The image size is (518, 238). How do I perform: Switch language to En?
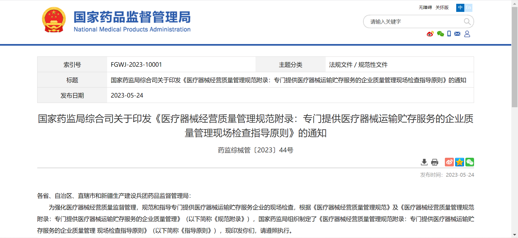pos(468,8)
